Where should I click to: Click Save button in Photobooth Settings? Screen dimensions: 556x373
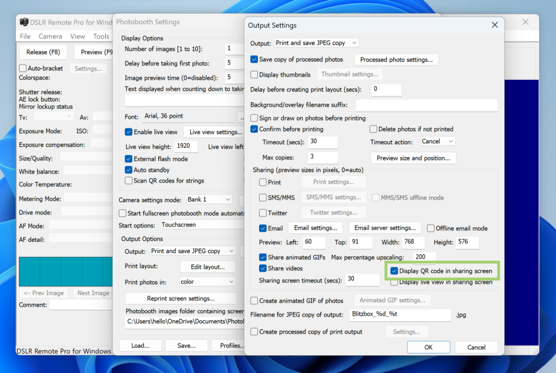tap(186, 345)
